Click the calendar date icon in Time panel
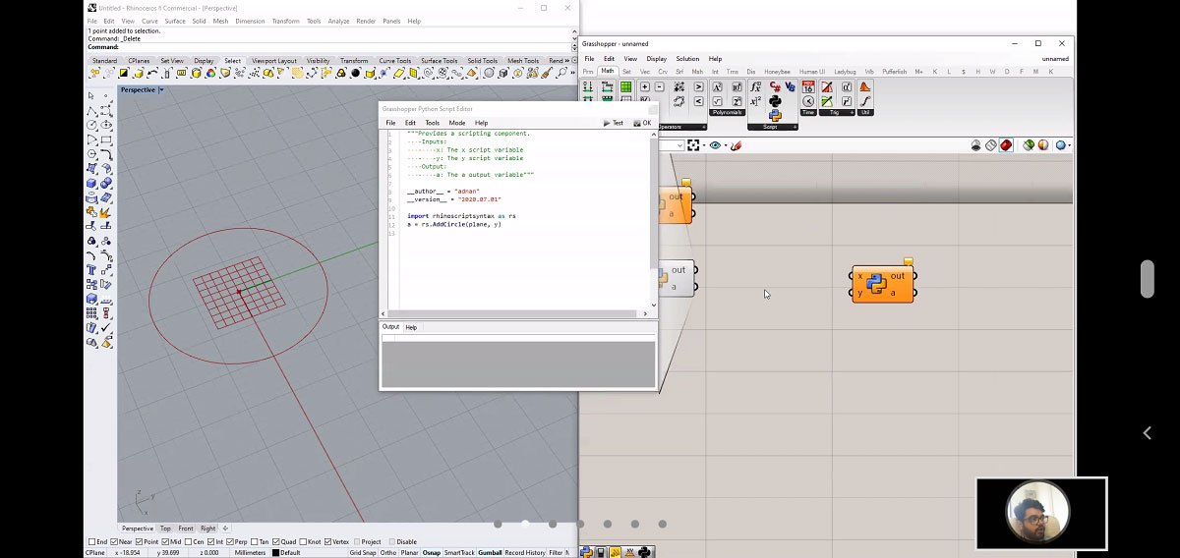Viewport: 1180px width, 558px height. [x=808, y=86]
